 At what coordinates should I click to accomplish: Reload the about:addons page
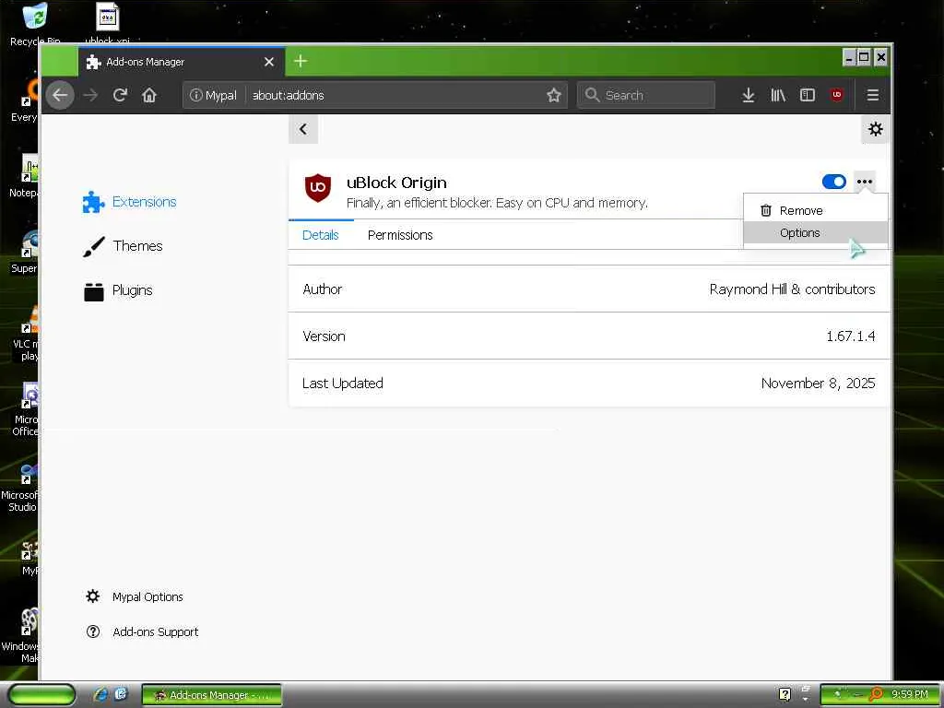click(121, 95)
